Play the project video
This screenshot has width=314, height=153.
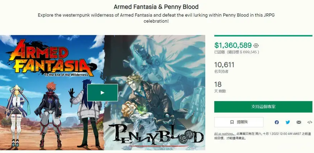(x=103, y=92)
